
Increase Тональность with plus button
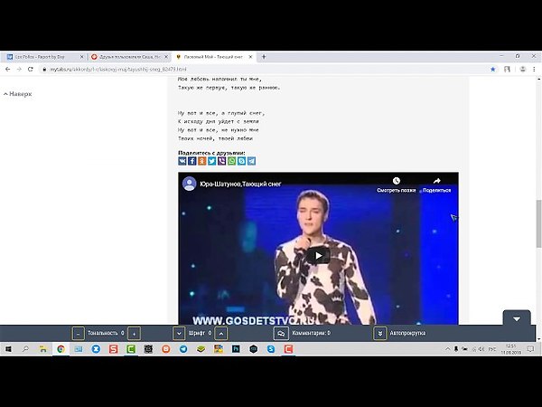point(134,333)
